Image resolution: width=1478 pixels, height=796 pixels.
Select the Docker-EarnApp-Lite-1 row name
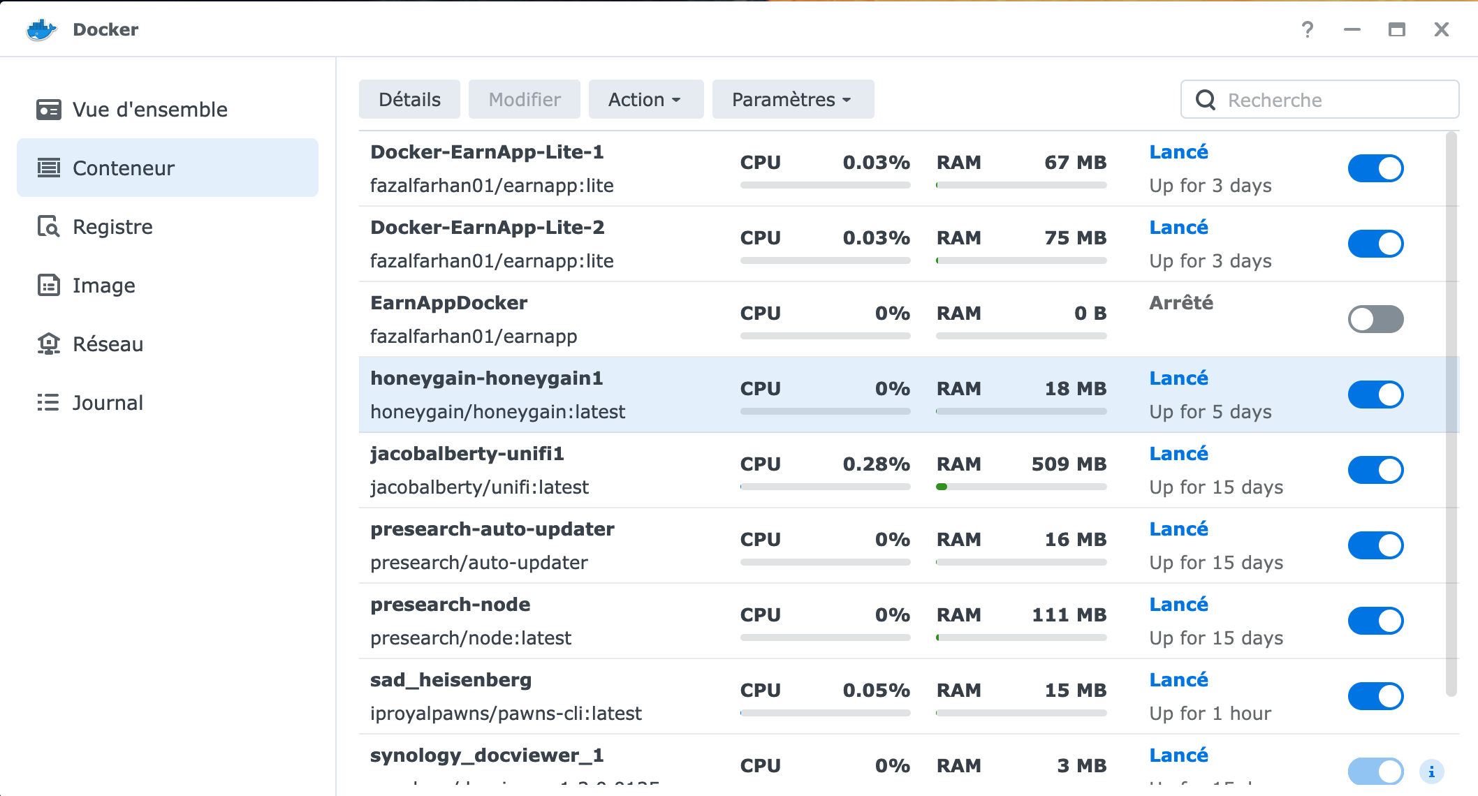(487, 152)
